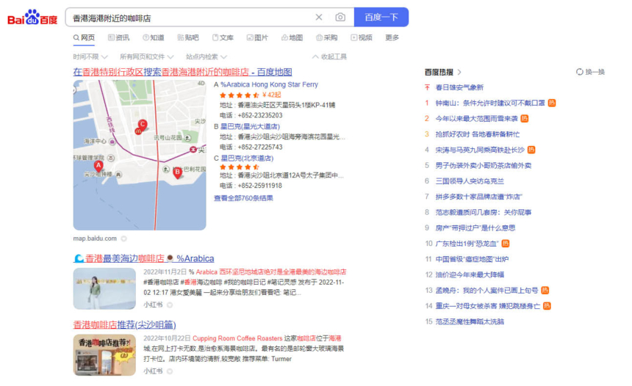Open 广东检出1例"恐龙血" topic
632x386 pixels.
coord(467,244)
